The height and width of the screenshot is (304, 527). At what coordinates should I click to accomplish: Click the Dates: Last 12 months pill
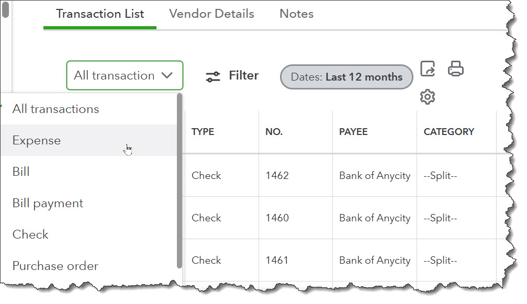346,77
